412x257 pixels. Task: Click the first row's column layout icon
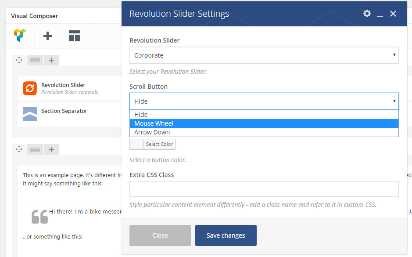(x=35, y=60)
